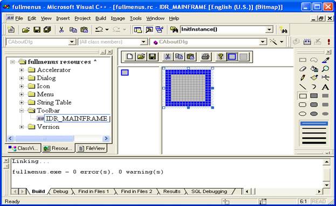336x206 pixels.
Task: Select the Curve tool
Action: (314, 87)
